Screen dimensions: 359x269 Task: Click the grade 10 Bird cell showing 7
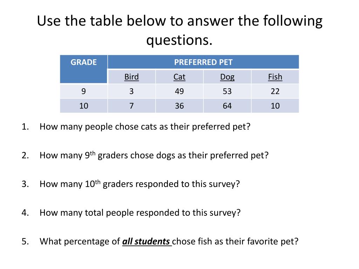click(x=131, y=106)
